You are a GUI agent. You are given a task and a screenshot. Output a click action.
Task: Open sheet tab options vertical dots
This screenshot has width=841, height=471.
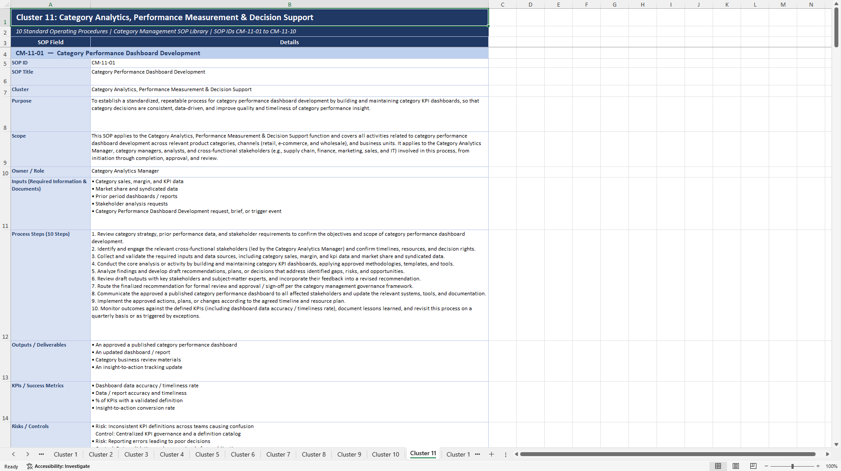pos(505,454)
